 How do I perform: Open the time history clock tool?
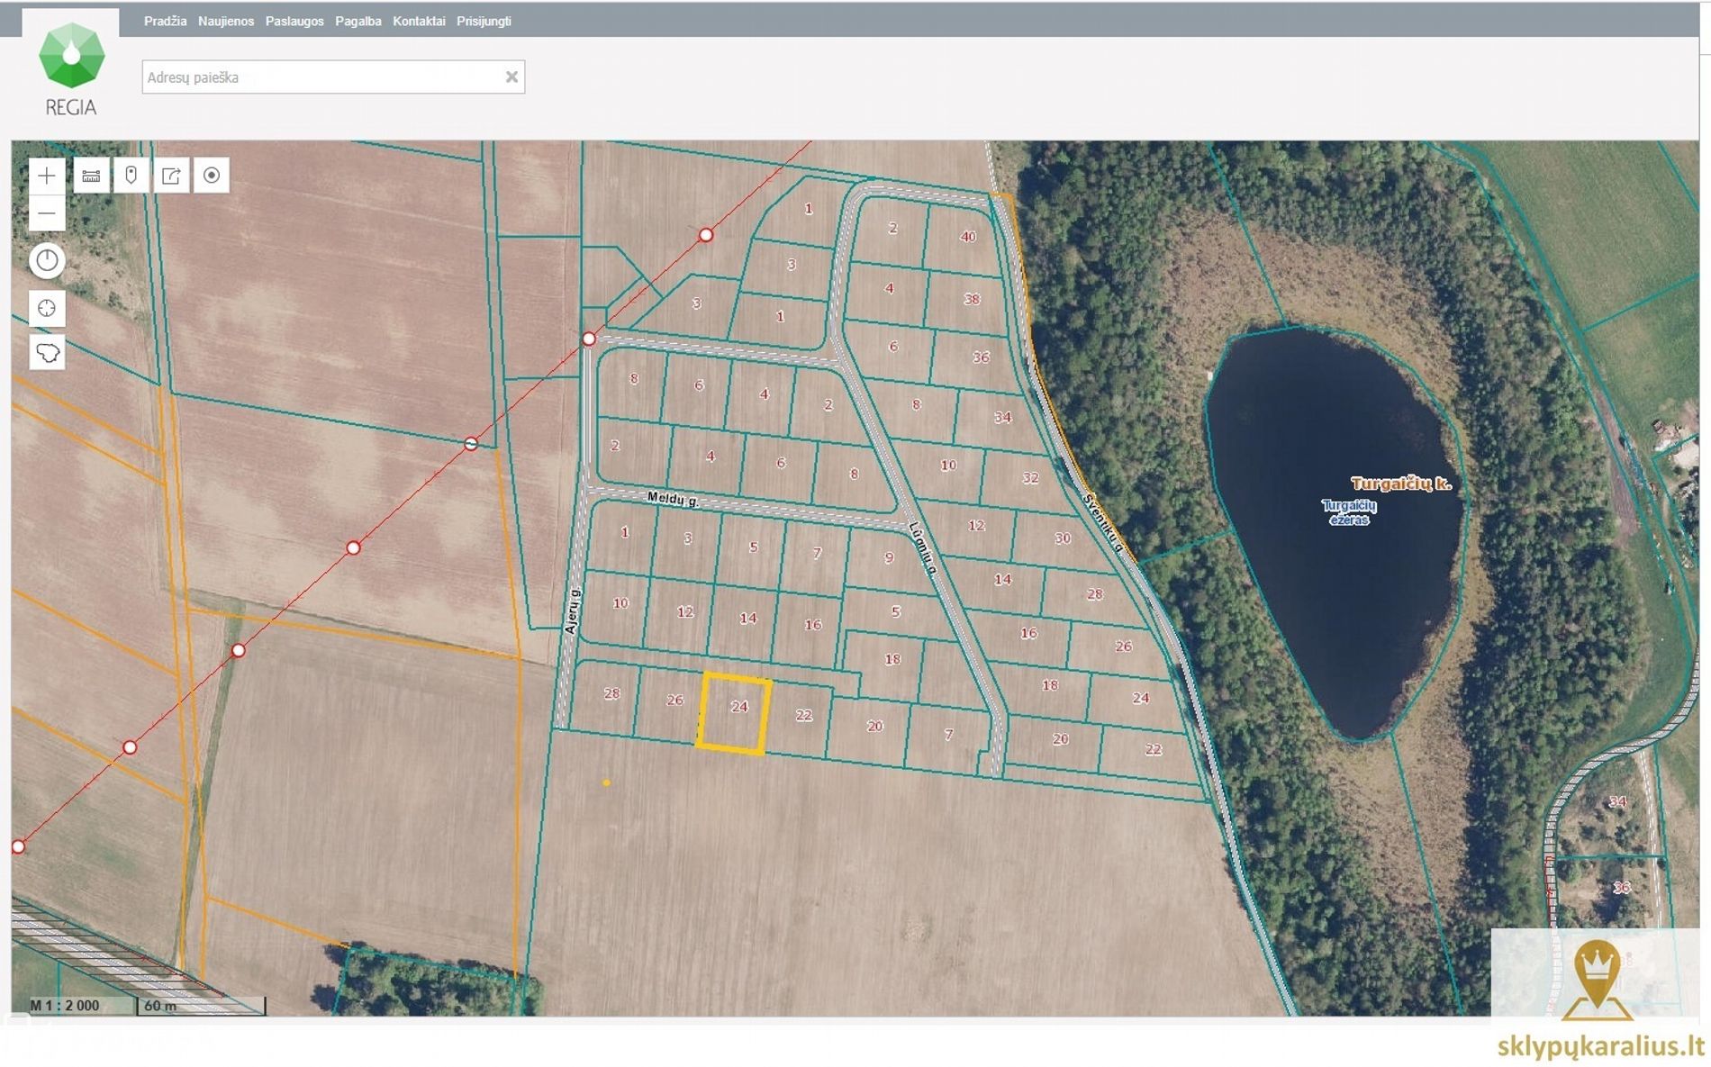(x=47, y=261)
